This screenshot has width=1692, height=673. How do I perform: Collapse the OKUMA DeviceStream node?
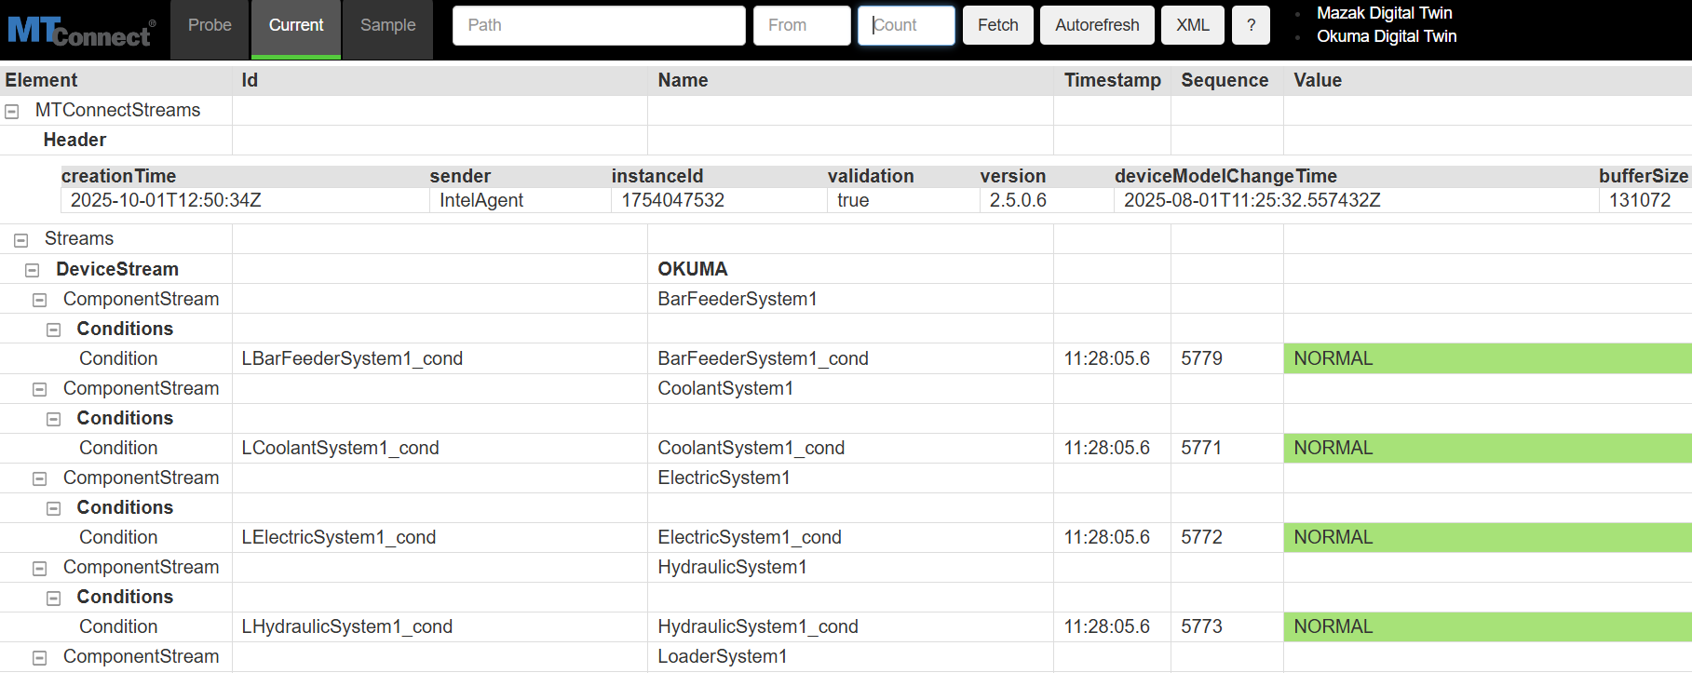pos(33,270)
